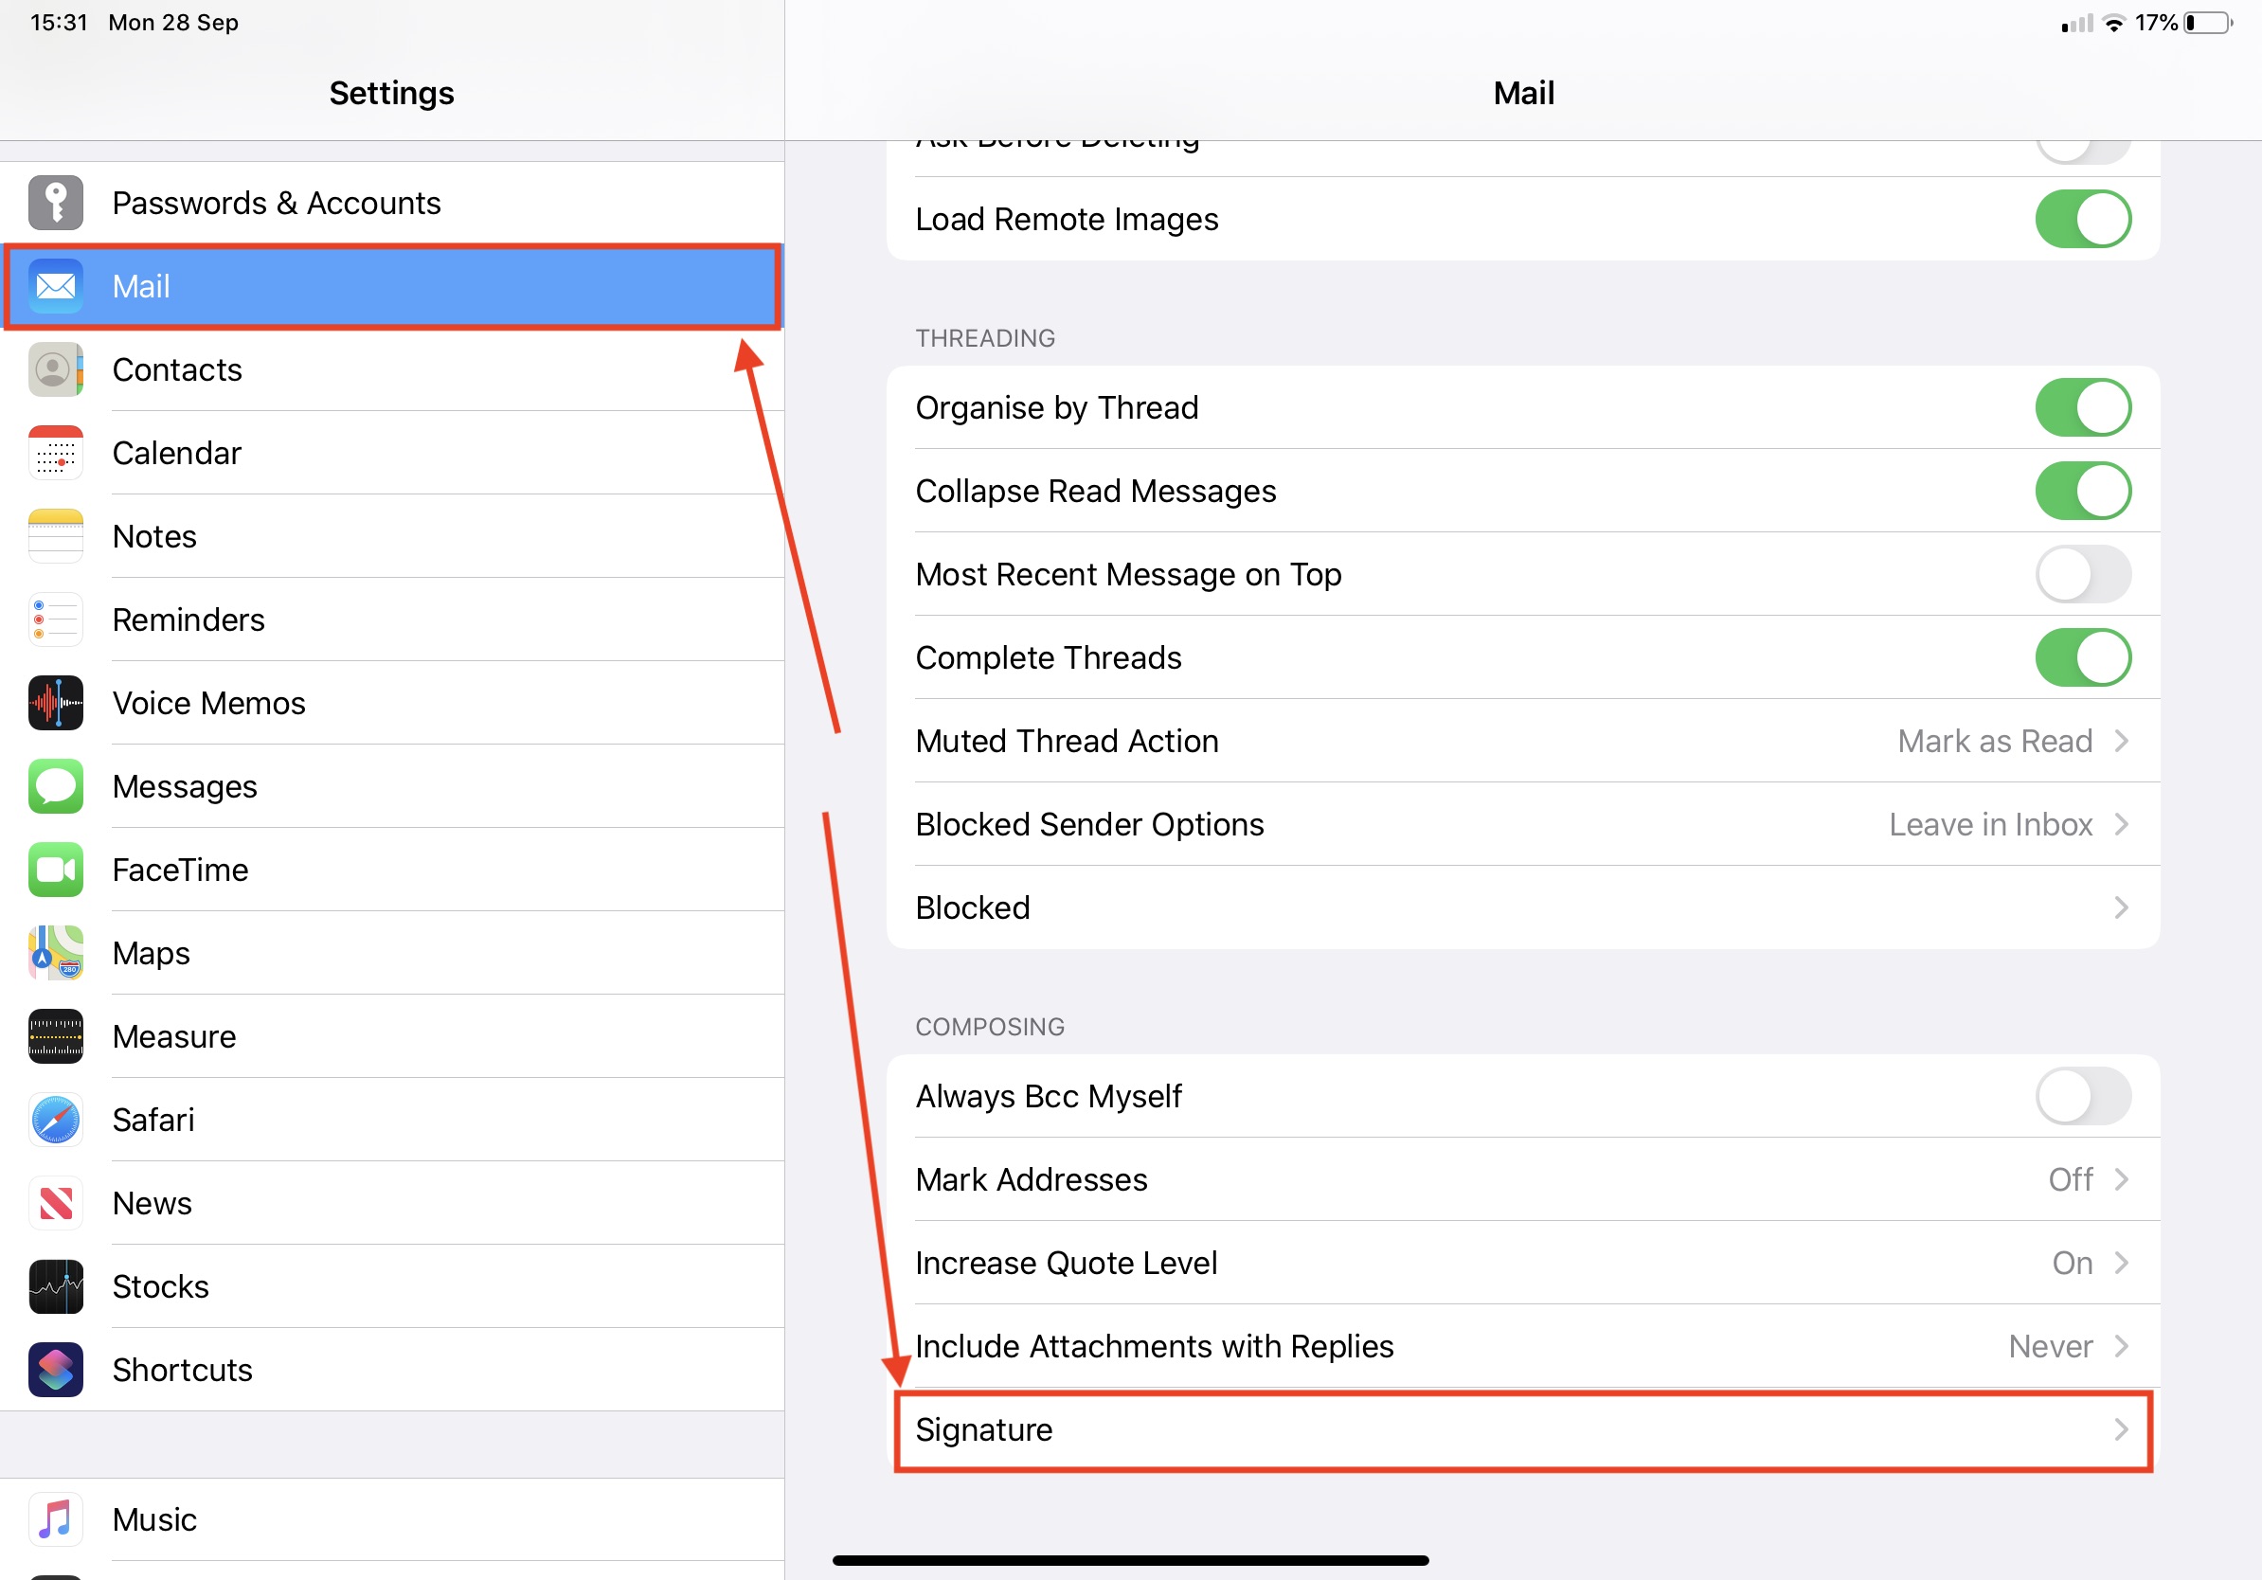Tap the battery indicator icon
Image resolution: width=2262 pixels, height=1580 pixels.
2208,23
